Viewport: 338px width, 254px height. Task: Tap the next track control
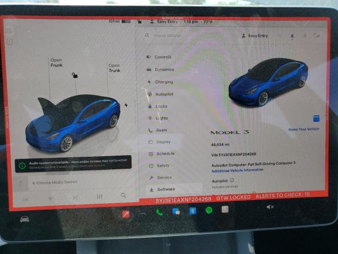pyautogui.click(x=75, y=197)
